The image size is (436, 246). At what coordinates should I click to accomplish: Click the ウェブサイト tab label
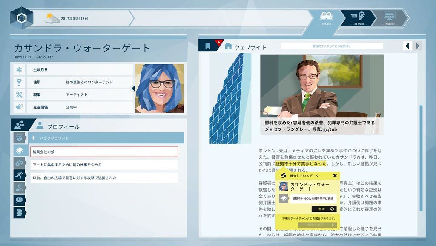[250, 47]
